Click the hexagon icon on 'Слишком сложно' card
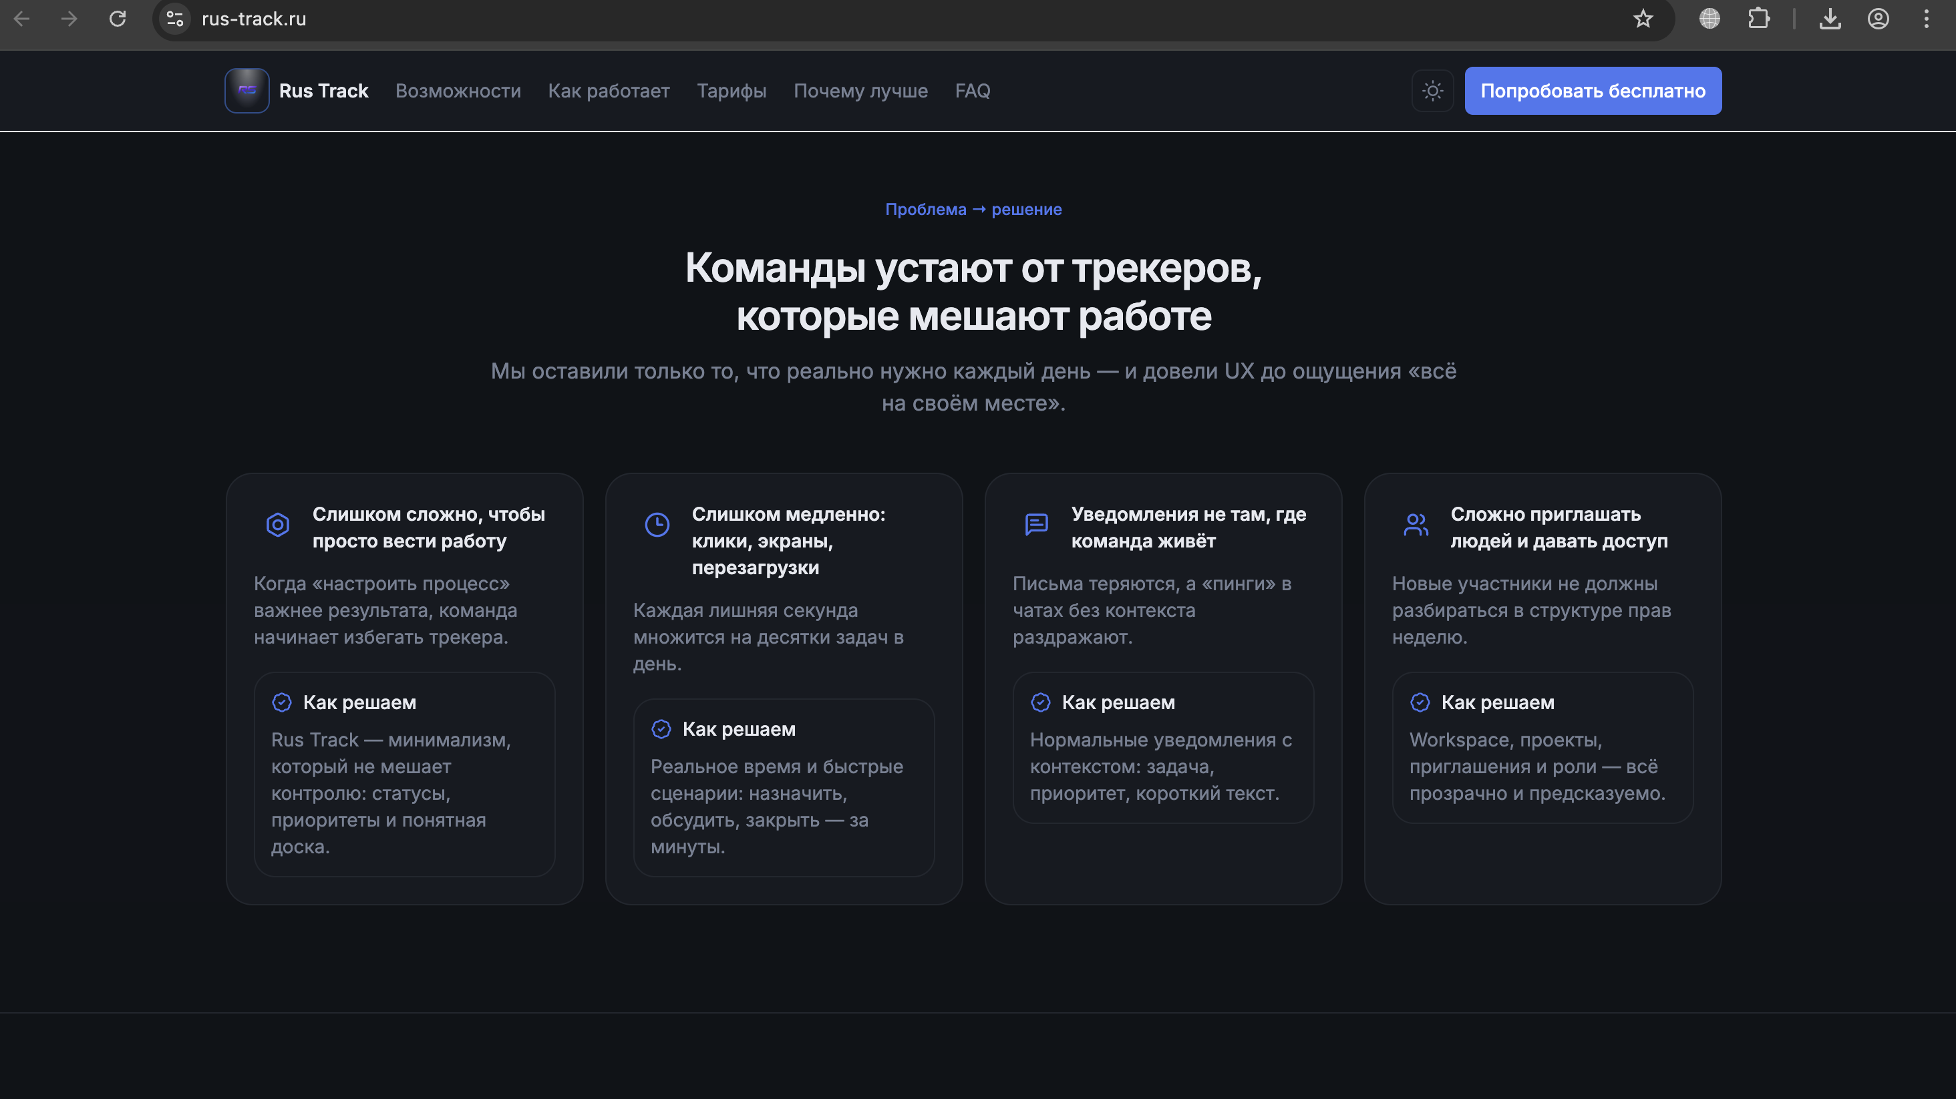 pyautogui.click(x=278, y=524)
